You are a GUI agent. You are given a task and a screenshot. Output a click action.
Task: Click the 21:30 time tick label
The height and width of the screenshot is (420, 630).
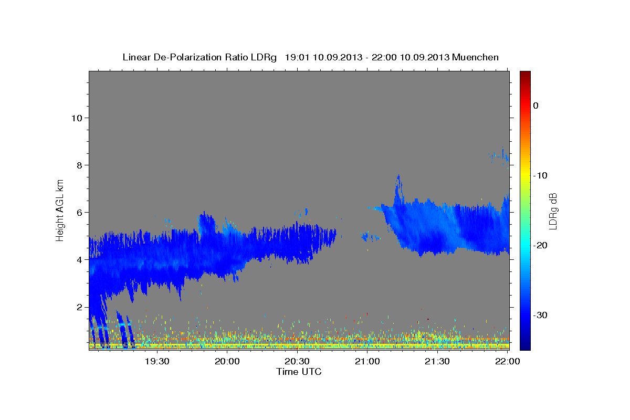437,362
